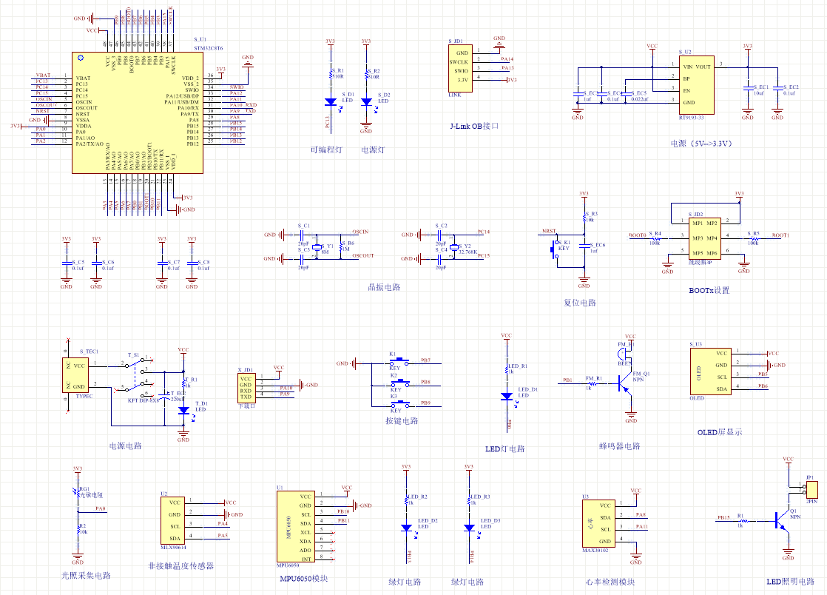This screenshot has height=595, width=827.
Task: Select the T_D1 LED in power circuit
Action: pos(183,410)
